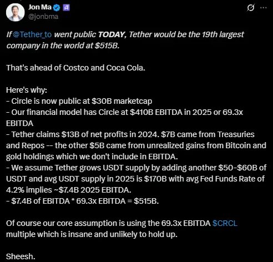Click the $7.4B times 69.3x calculation line
Image resolution: width=273 pixels, height=262 pixels.
click(x=83, y=201)
